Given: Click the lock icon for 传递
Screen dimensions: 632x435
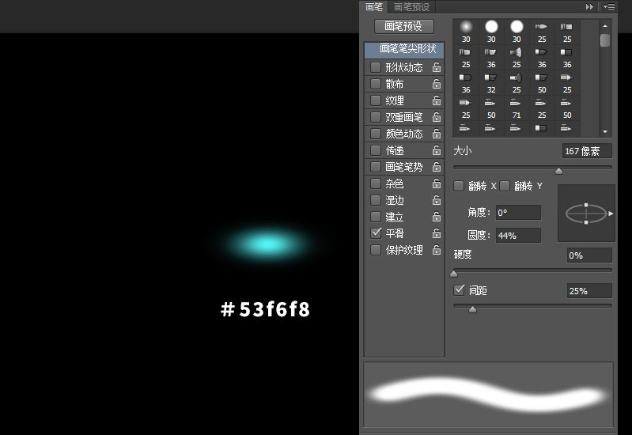Looking at the screenshot, I should point(437,150).
